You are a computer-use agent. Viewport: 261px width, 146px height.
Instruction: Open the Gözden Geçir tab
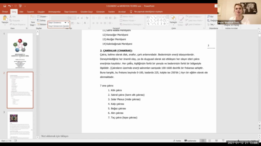(x=86, y=12)
